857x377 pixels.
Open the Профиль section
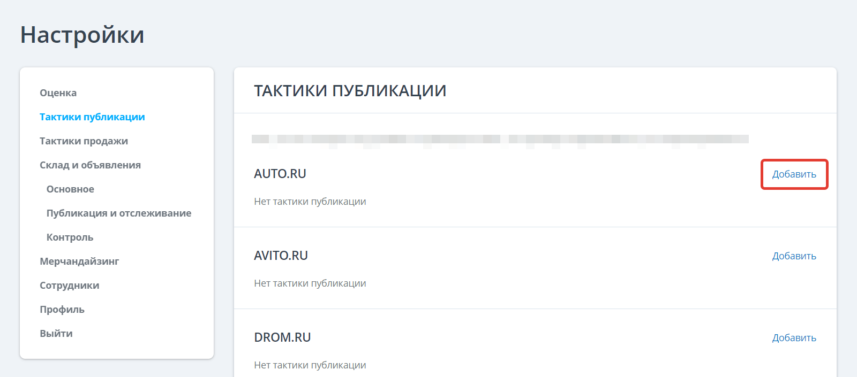(x=62, y=310)
